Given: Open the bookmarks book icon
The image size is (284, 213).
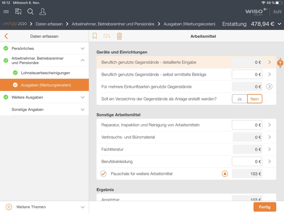Looking at the screenshot, I should click(x=18, y=12).
